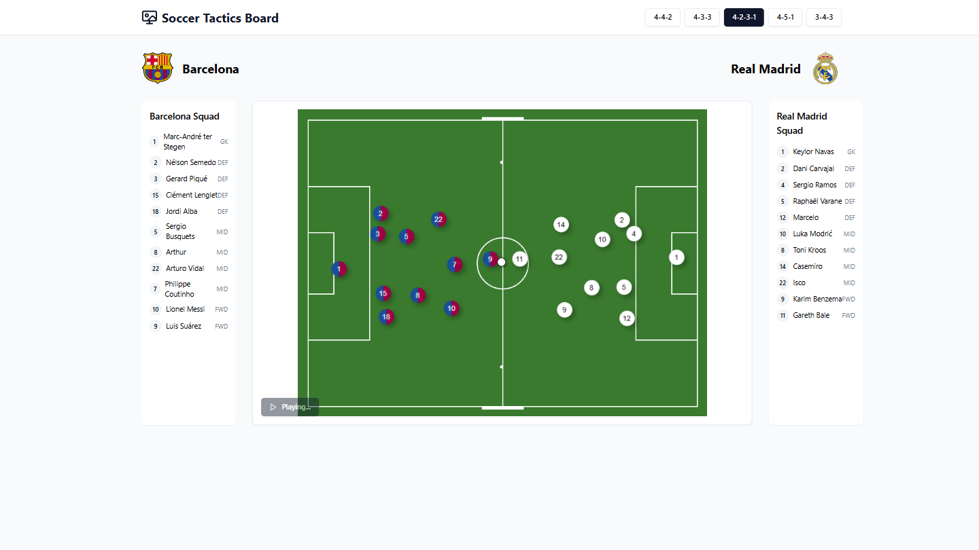
Task: Select the 4-4-2 formation
Action: coord(662,17)
